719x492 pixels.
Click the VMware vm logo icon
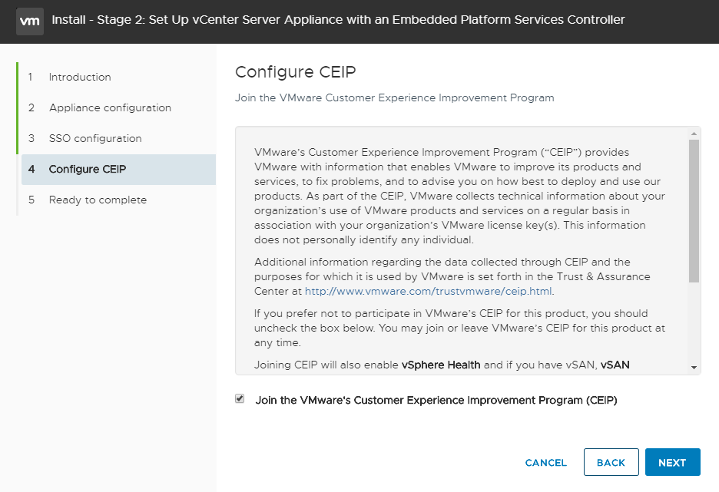pos(30,21)
